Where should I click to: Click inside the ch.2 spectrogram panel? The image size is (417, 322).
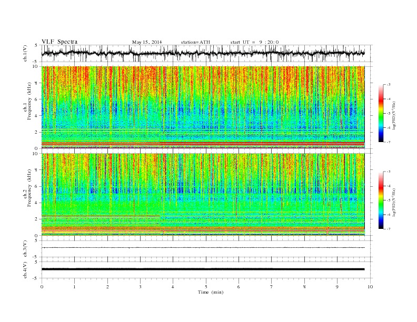coord(203,195)
